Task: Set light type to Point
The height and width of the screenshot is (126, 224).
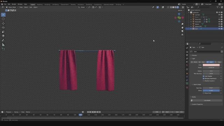Action: pos(195,62)
